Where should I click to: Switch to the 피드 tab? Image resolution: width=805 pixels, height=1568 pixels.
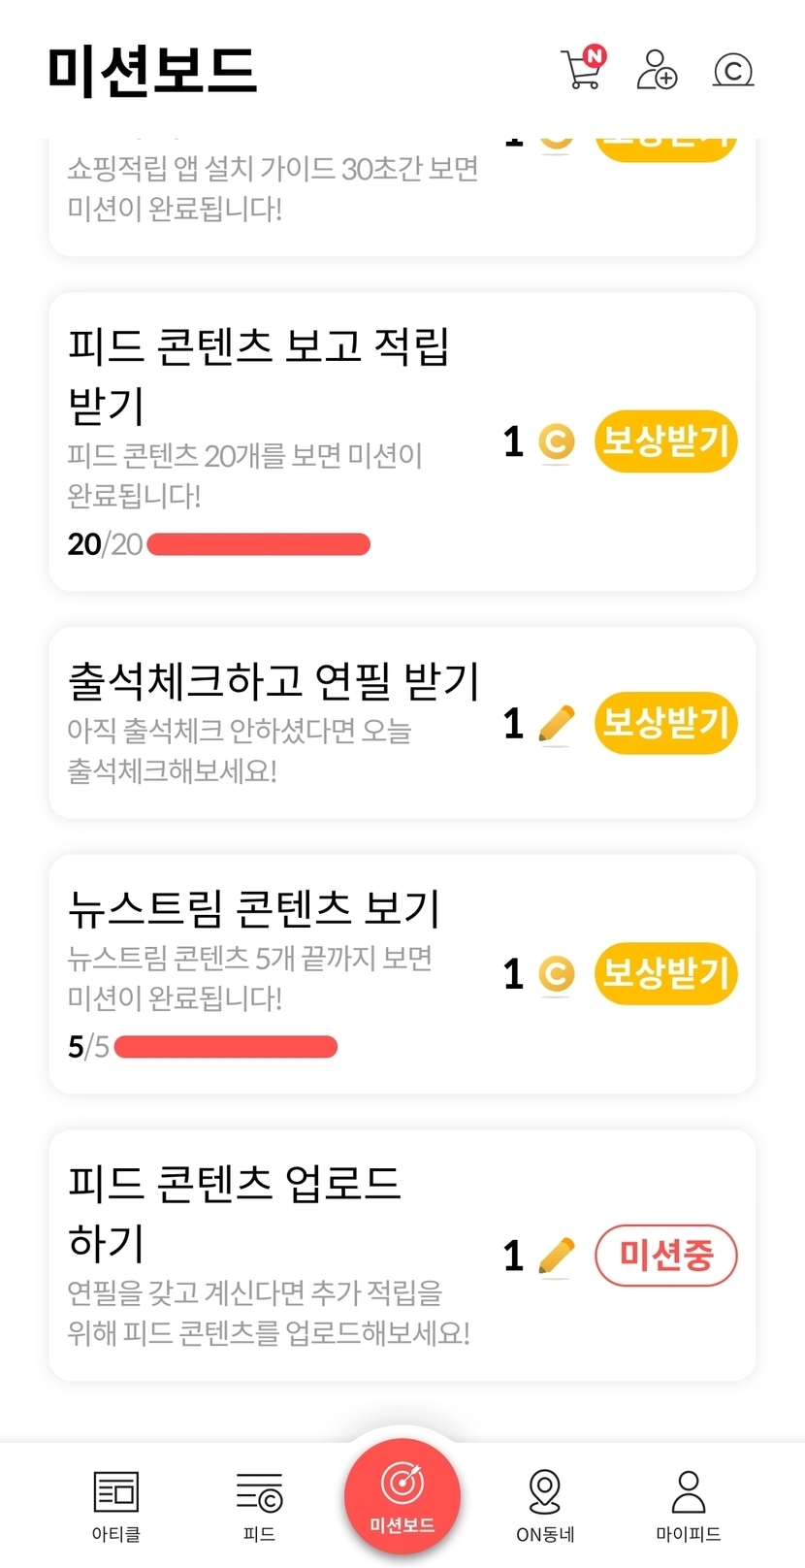click(x=259, y=1504)
